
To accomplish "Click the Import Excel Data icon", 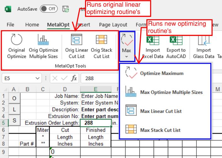I will click(x=153, y=40).
